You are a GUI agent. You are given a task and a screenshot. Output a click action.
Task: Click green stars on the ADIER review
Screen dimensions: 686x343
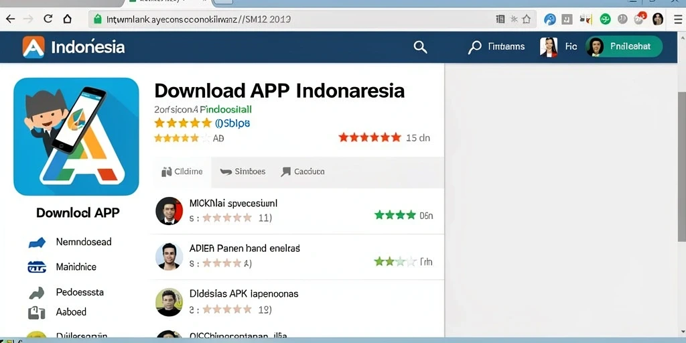click(395, 262)
